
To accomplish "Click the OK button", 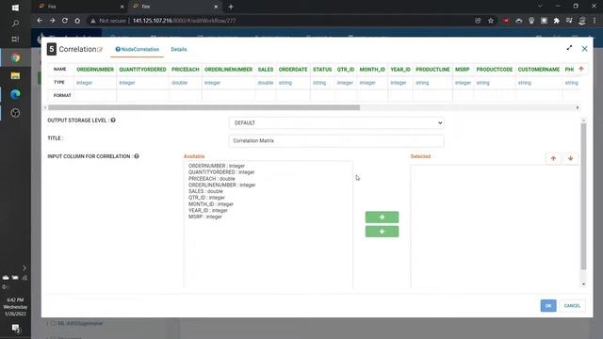I will [548, 305].
